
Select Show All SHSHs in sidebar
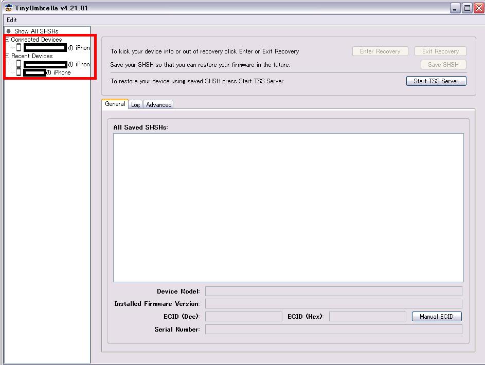click(36, 31)
